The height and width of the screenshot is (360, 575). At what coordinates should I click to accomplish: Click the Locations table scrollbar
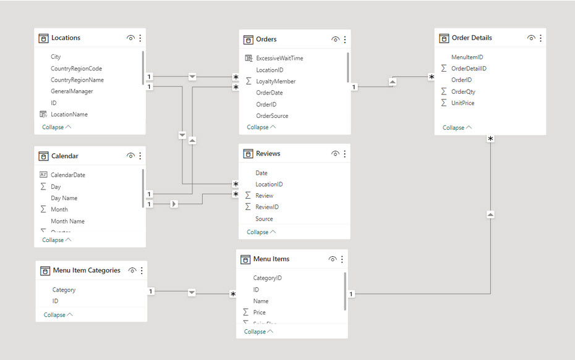click(143, 68)
